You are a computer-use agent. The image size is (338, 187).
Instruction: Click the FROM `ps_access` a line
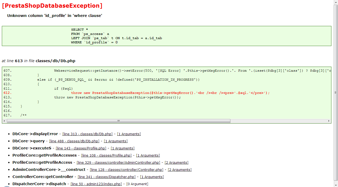(x=90, y=34)
